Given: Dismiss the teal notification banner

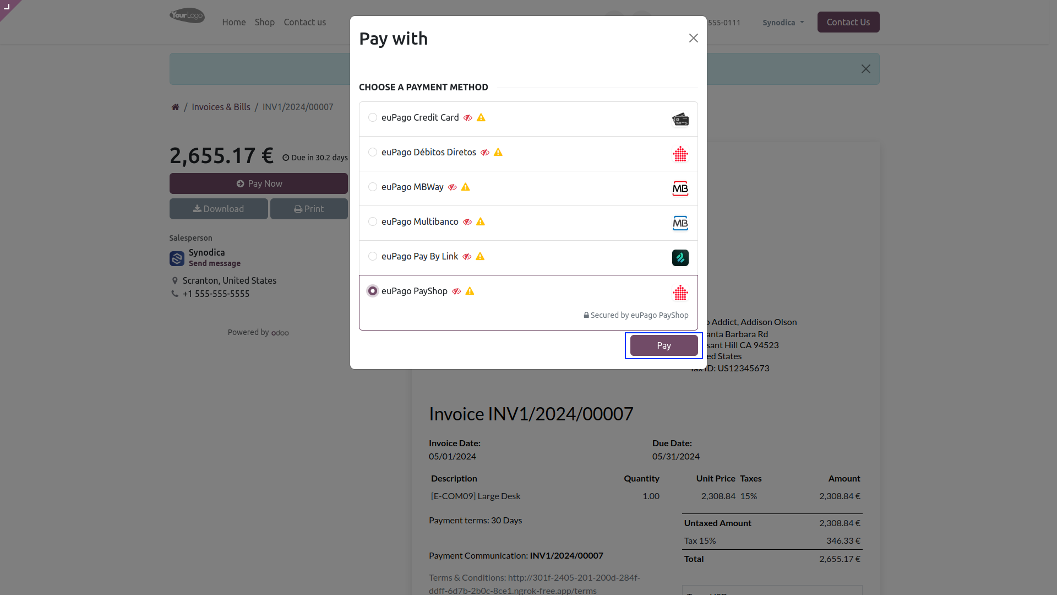Looking at the screenshot, I should tap(866, 69).
